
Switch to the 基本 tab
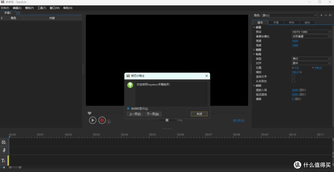click(260, 23)
